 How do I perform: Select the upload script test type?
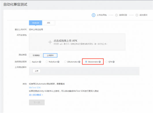point(50,55)
